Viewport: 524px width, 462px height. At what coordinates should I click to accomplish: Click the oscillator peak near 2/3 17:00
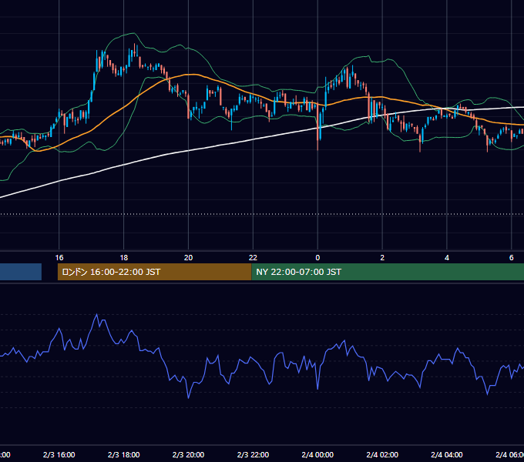coord(97,314)
